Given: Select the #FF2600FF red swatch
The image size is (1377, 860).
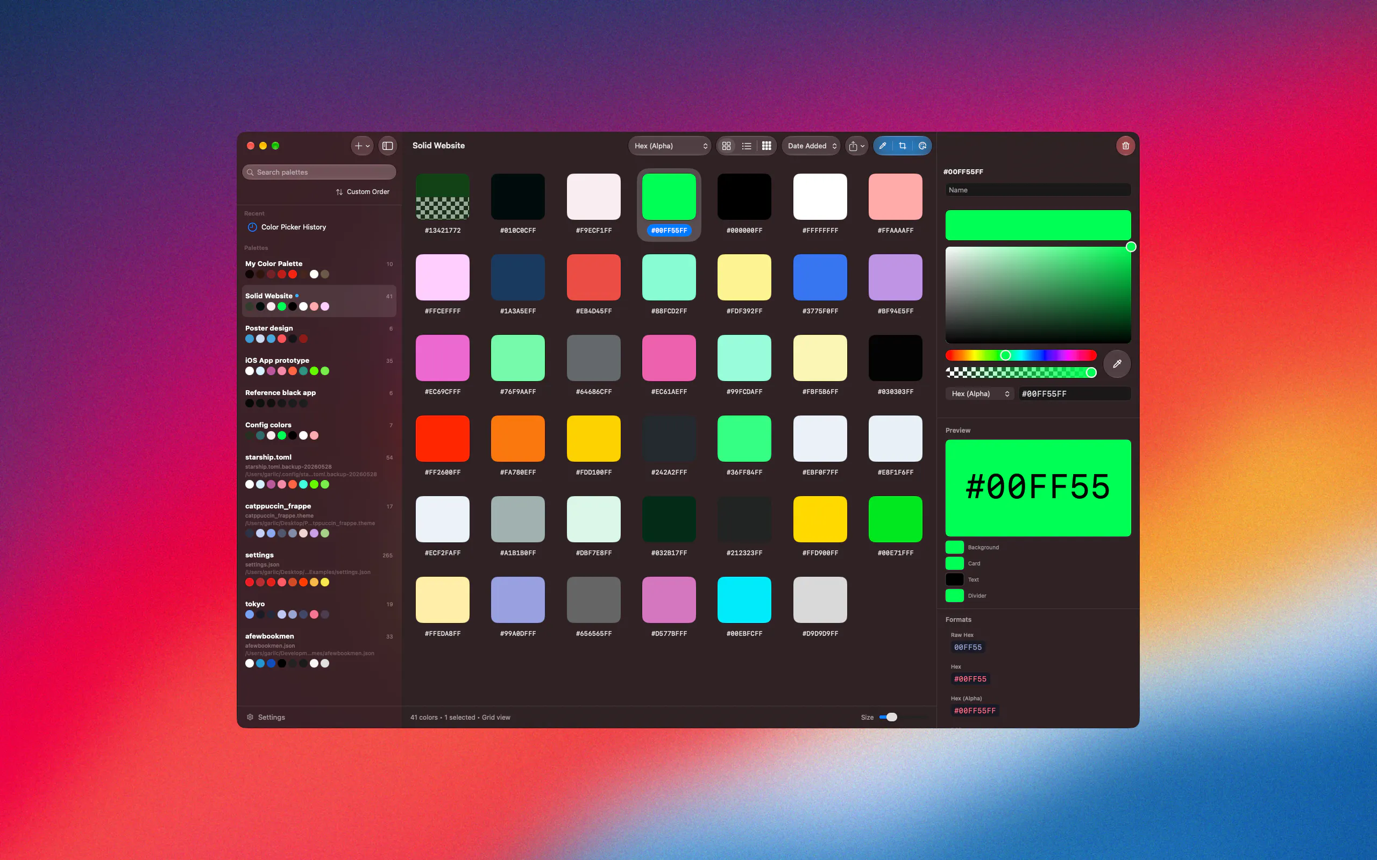Looking at the screenshot, I should [x=443, y=439].
